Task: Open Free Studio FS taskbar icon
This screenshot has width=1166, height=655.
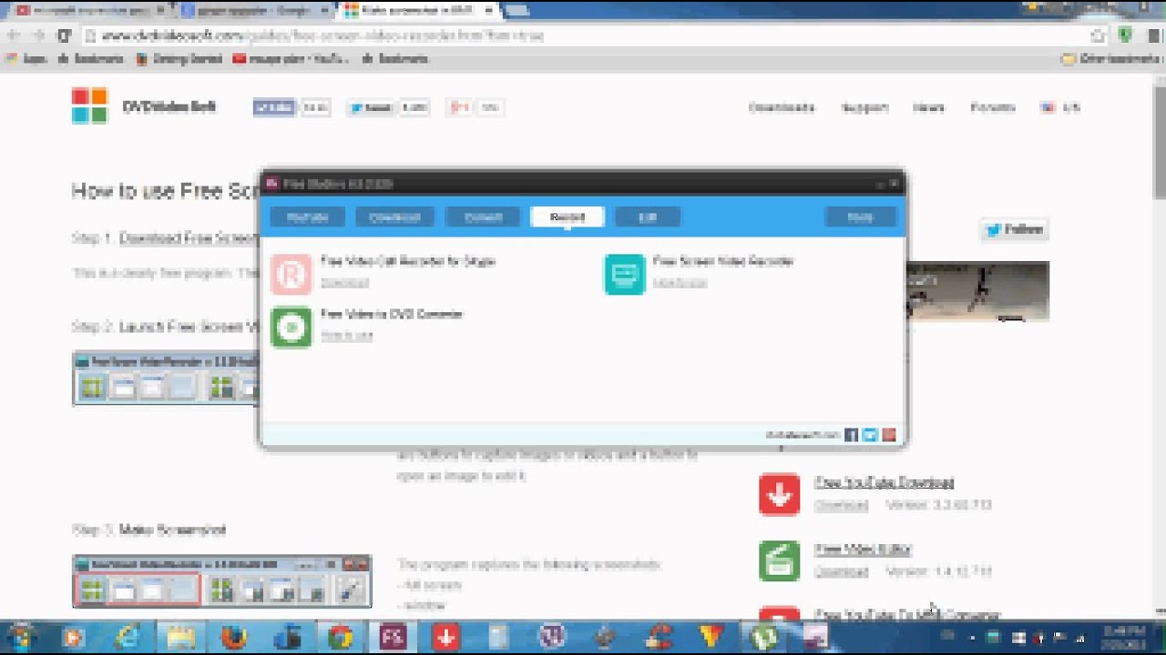Action: tap(394, 637)
